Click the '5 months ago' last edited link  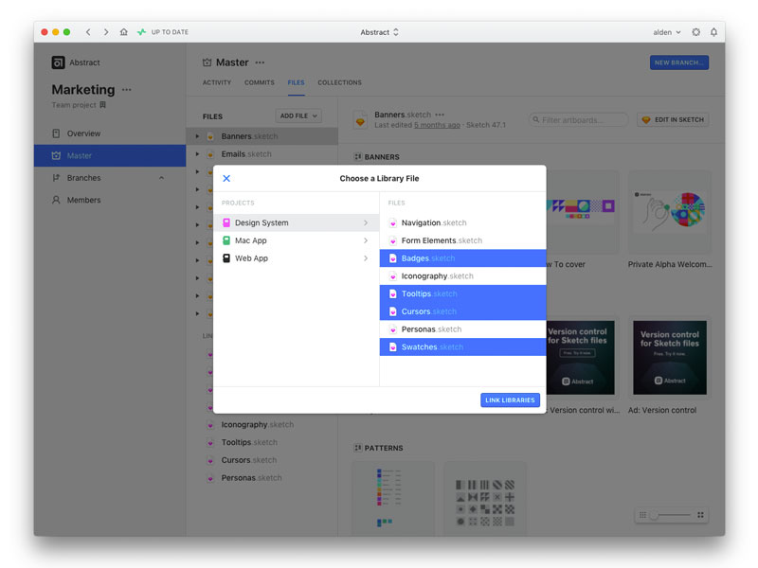click(437, 125)
